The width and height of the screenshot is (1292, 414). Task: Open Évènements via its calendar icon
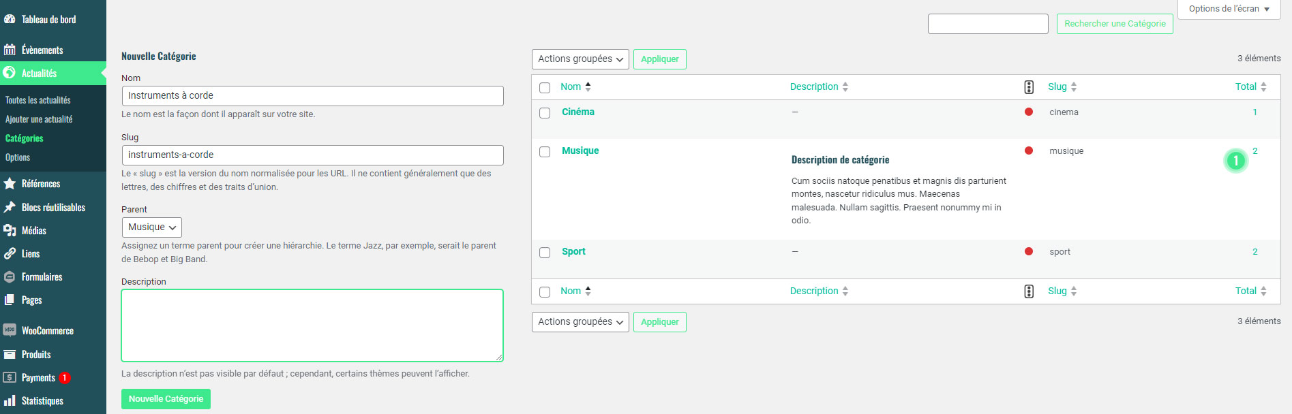10,50
